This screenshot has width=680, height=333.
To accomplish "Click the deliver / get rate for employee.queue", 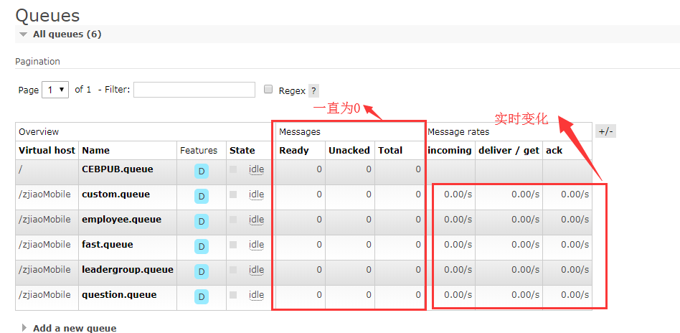I will coord(526,220).
